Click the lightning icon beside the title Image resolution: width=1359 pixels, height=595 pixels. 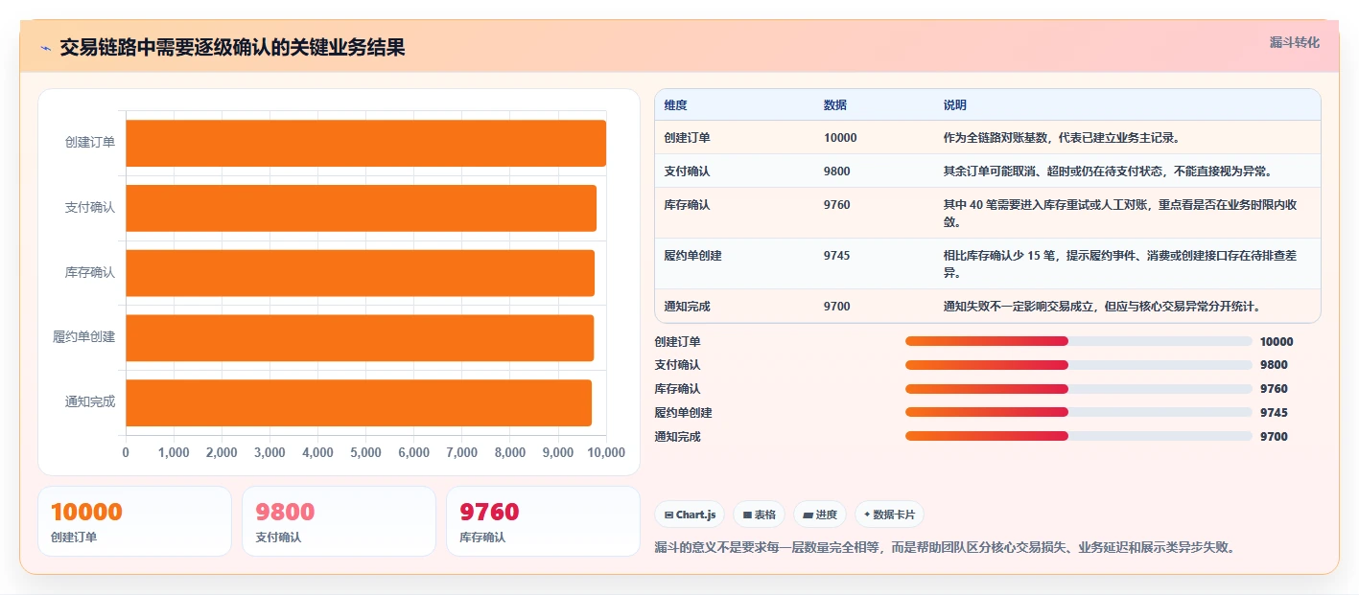coord(45,48)
